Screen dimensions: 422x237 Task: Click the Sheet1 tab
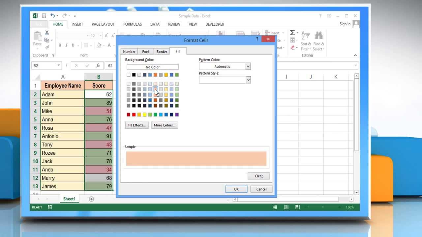69,199
